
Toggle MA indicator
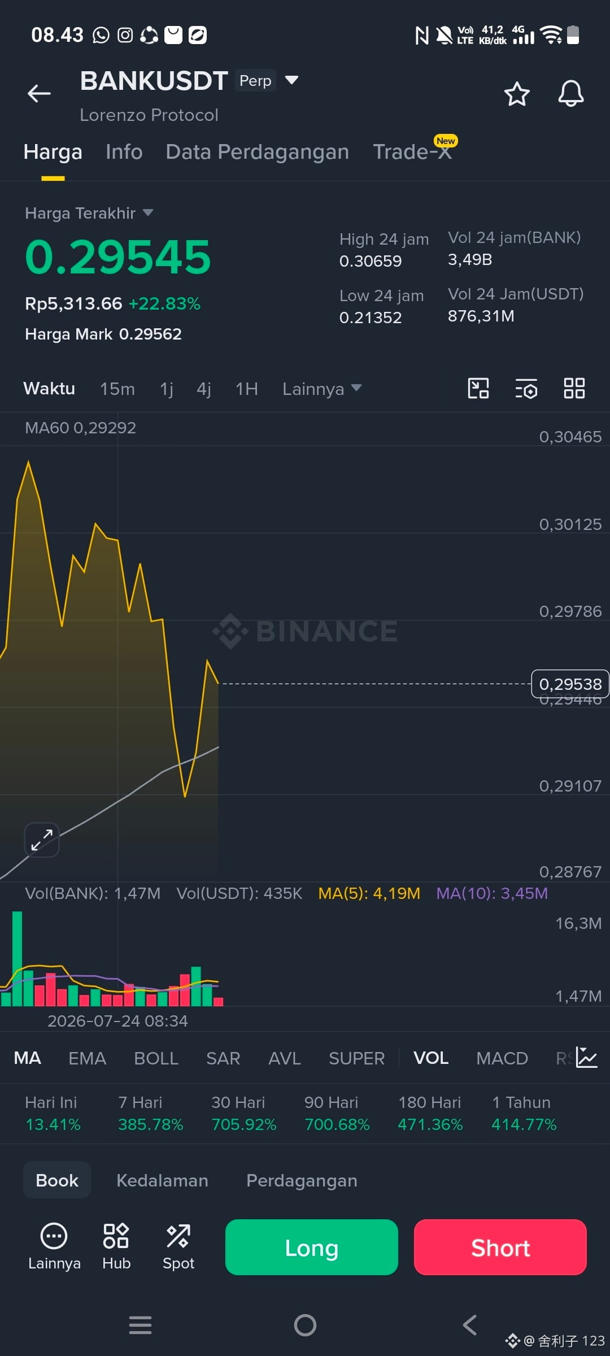click(x=27, y=1058)
